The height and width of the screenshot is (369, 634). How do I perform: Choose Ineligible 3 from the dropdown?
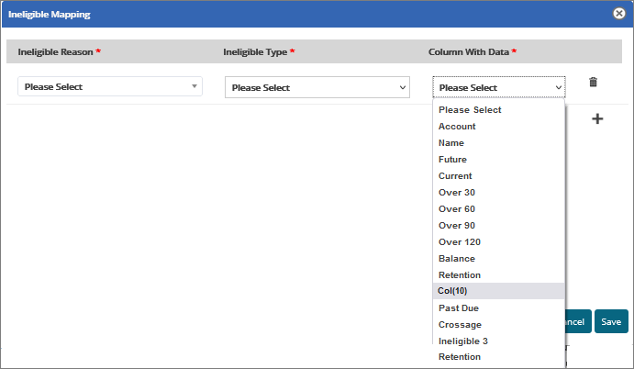click(x=463, y=341)
